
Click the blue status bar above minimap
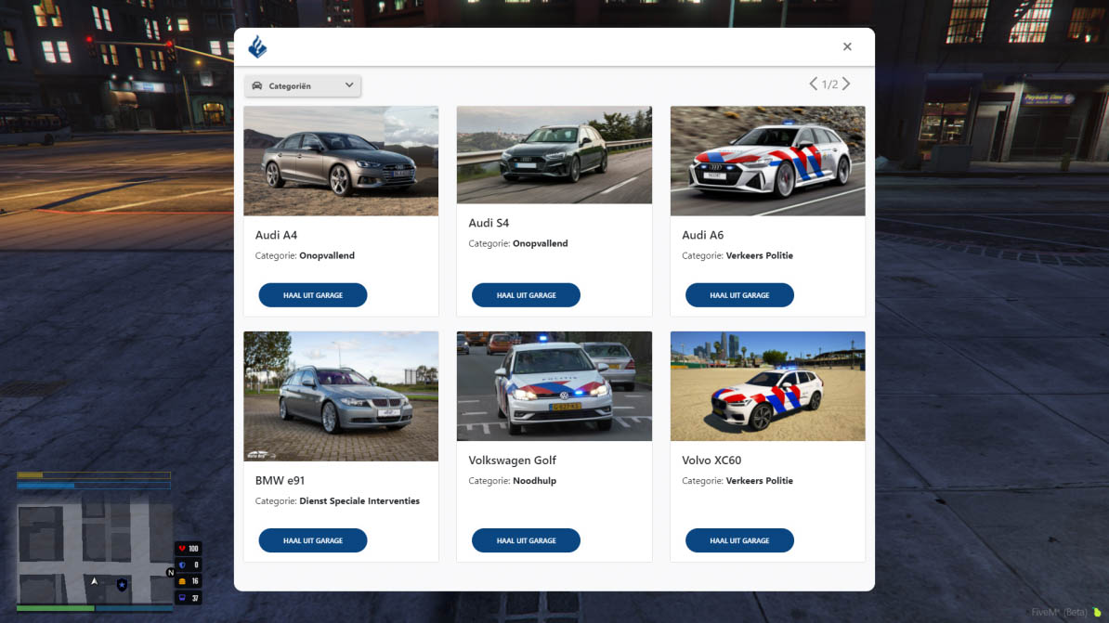(x=94, y=486)
